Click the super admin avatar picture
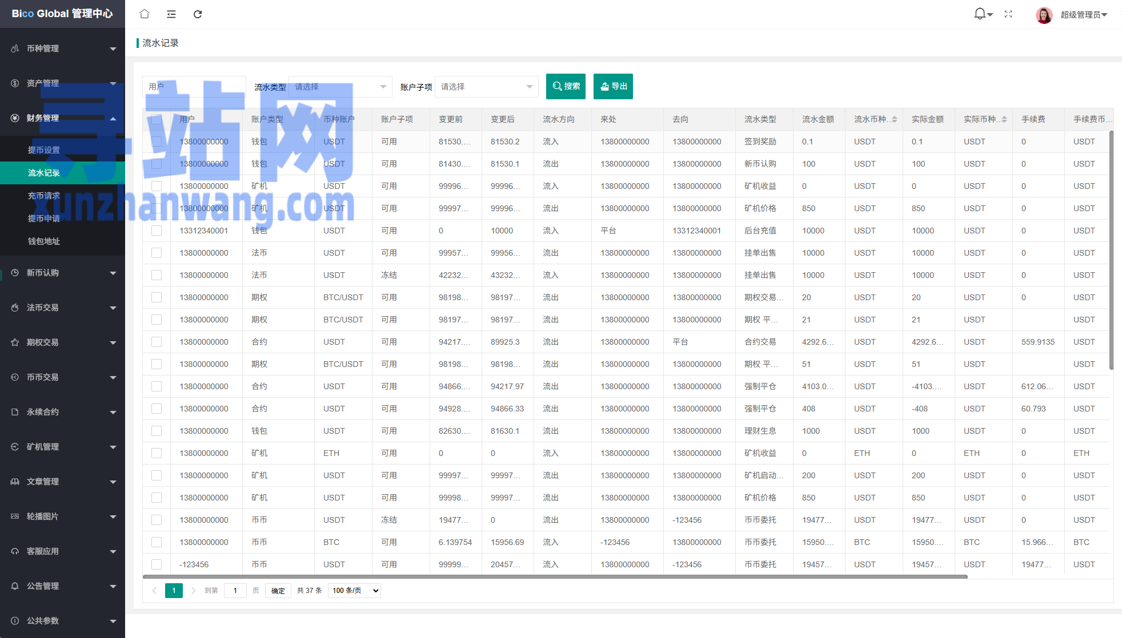 click(1044, 15)
